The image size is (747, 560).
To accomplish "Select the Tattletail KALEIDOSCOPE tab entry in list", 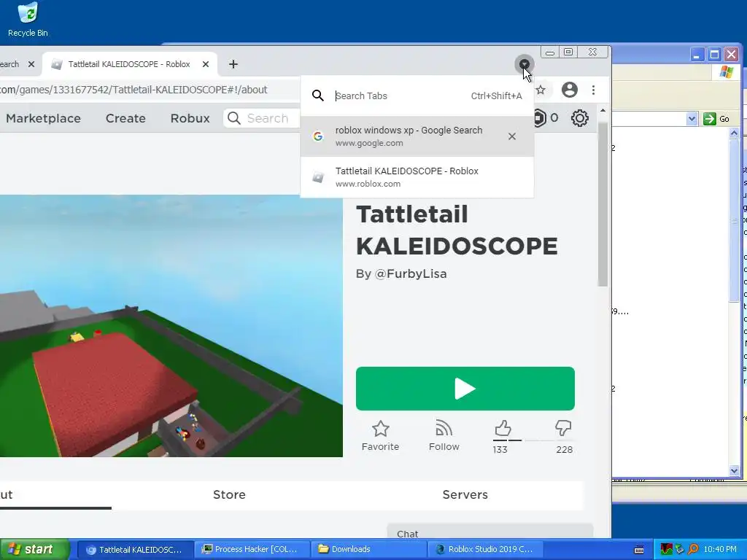I will (417, 177).
